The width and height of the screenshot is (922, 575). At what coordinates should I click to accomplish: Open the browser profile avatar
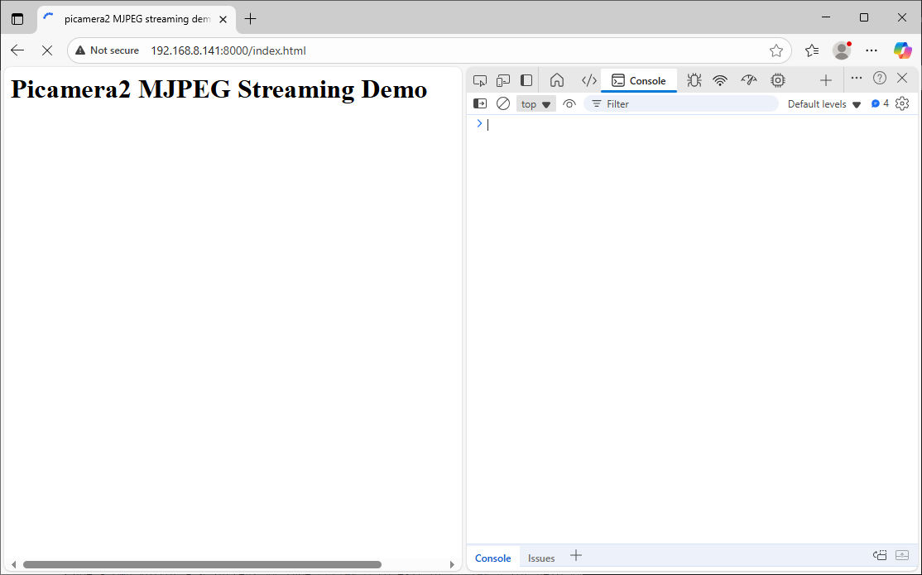coord(842,50)
